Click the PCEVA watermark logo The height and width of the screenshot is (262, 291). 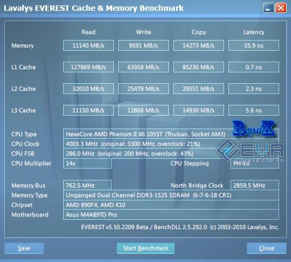click(250, 151)
